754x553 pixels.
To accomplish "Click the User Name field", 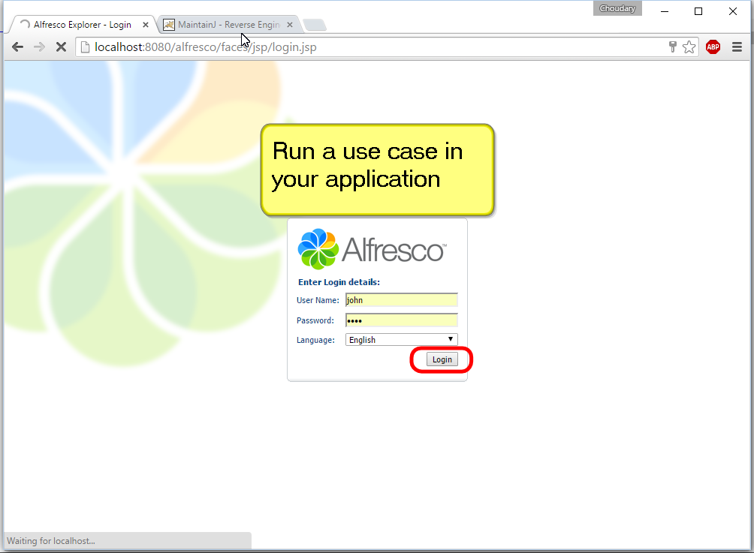I will tap(401, 300).
